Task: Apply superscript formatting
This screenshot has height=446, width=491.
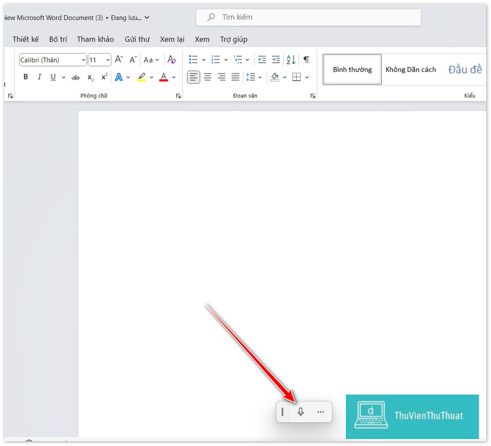Action: [104, 77]
